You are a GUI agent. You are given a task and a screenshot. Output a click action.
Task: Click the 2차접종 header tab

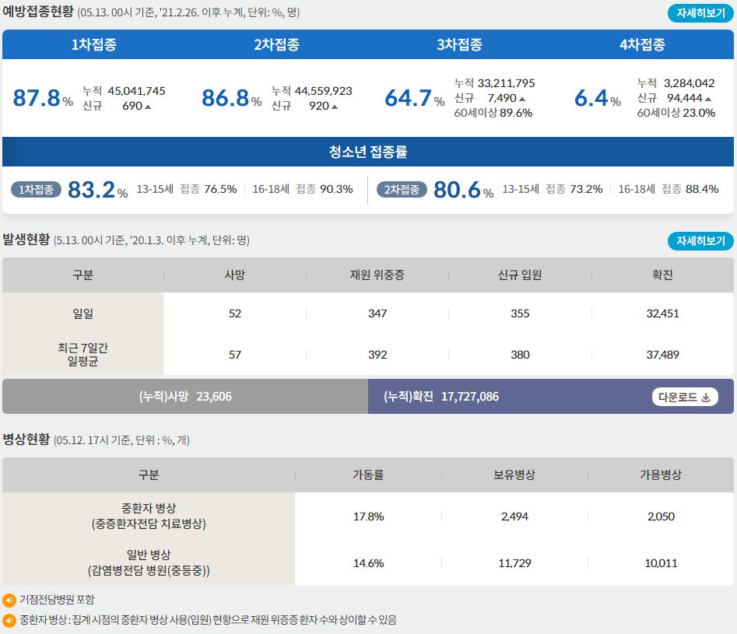click(276, 44)
